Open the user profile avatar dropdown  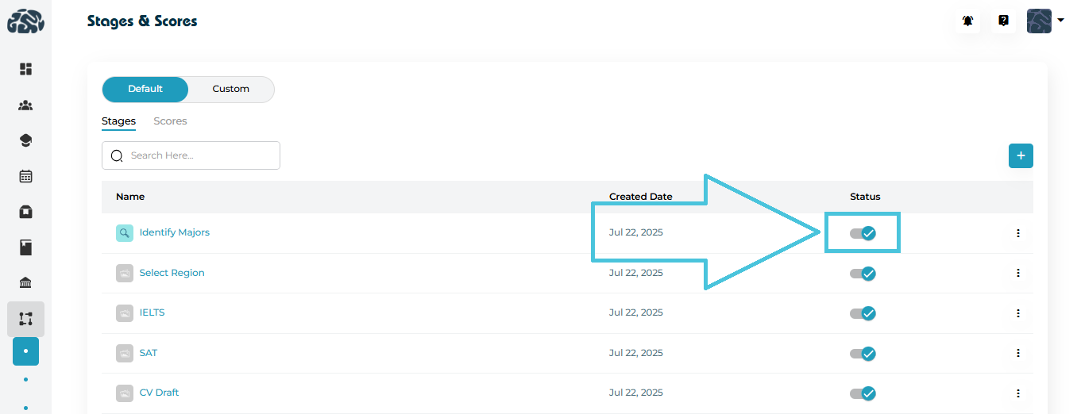click(x=1044, y=21)
